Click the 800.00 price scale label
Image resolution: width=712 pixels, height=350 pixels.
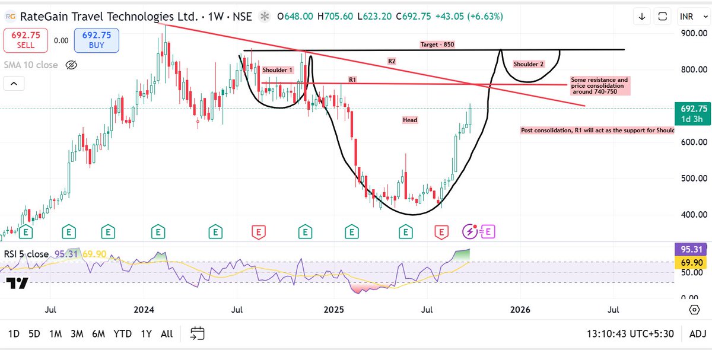694,69
